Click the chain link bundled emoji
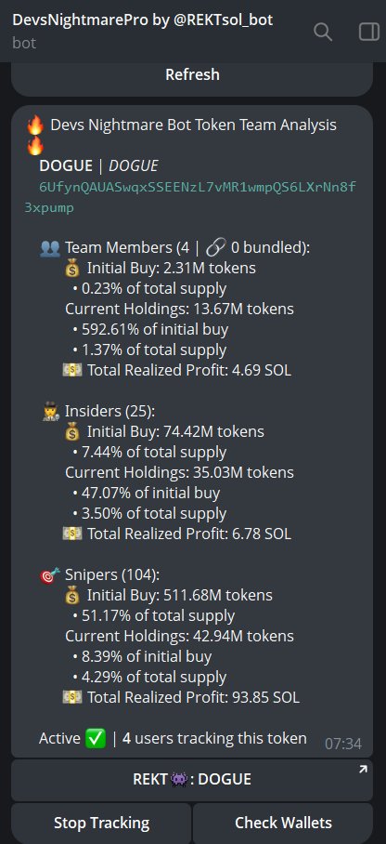This screenshot has height=844, width=386. pos(216,248)
